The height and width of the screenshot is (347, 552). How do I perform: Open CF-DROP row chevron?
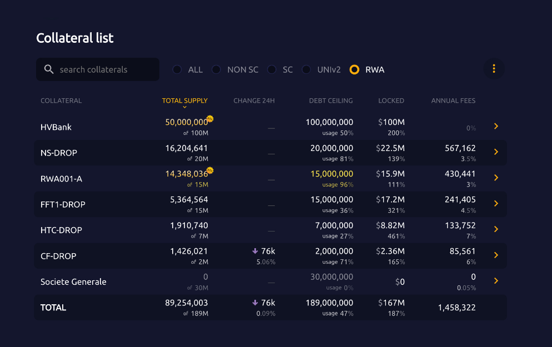[496, 255]
